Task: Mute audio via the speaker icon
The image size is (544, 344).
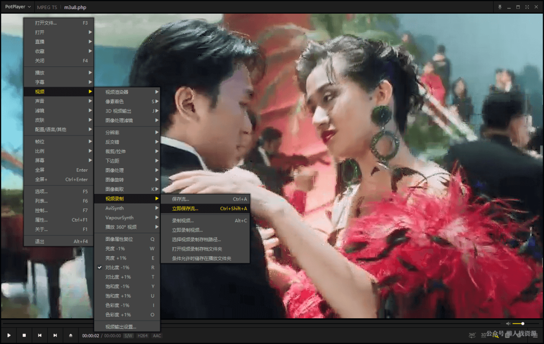Action: click(x=508, y=323)
